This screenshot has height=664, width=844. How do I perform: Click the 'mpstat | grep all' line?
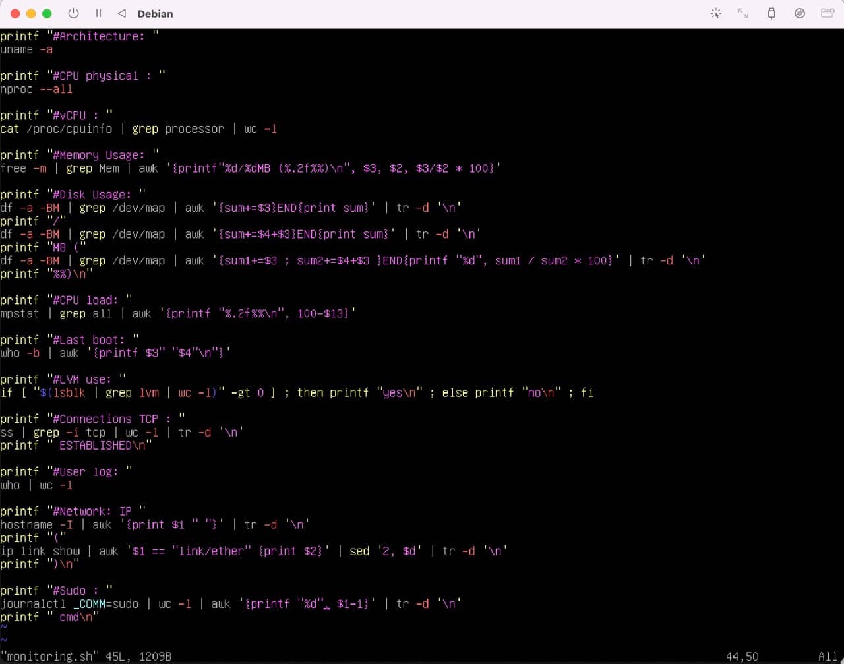[178, 313]
